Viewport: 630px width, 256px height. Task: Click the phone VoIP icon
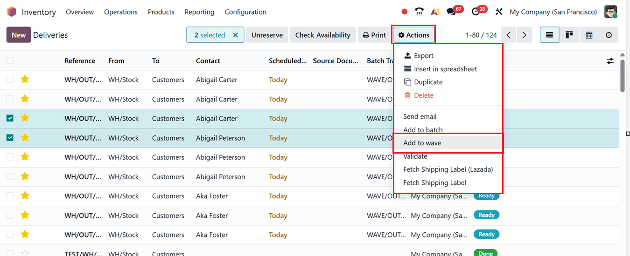(x=420, y=12)
